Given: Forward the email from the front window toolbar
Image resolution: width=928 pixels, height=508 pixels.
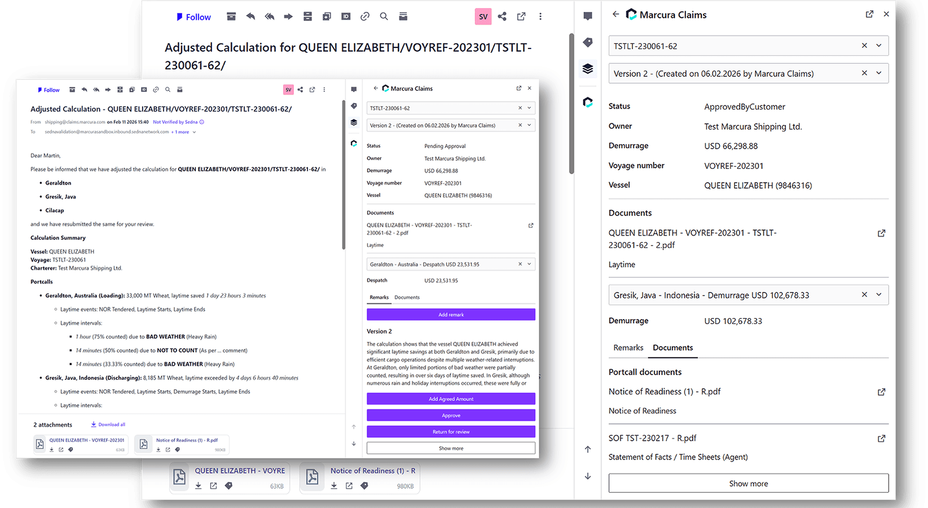Looking at the screenshot, I should pos(108,90).
